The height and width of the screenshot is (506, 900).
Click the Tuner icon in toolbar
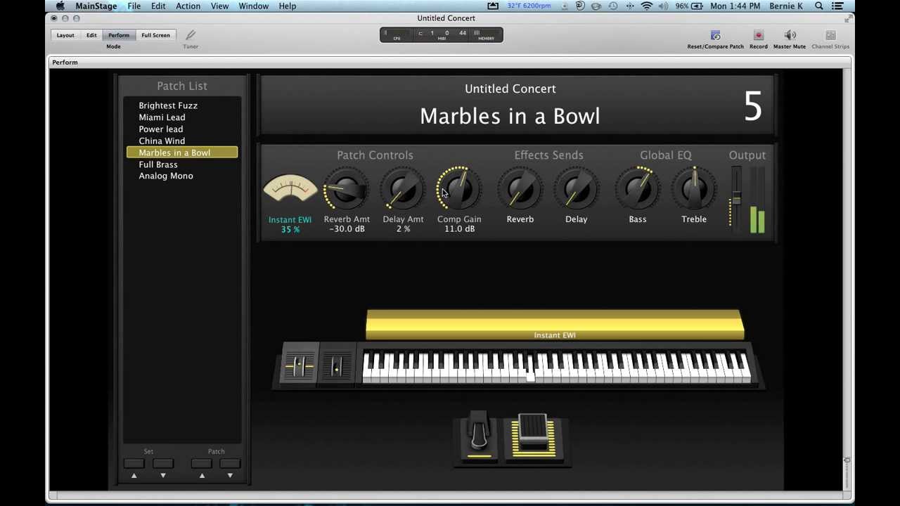coord(191,35)
